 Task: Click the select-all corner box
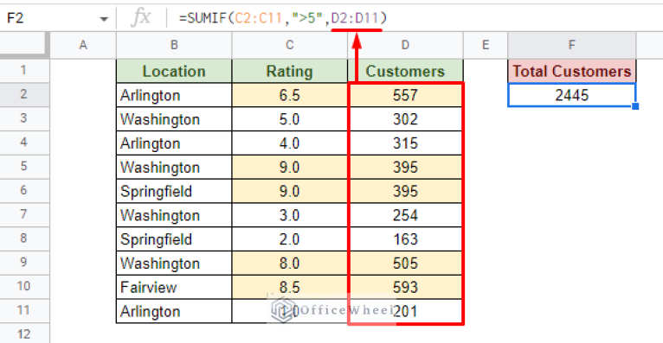point(24,45)
